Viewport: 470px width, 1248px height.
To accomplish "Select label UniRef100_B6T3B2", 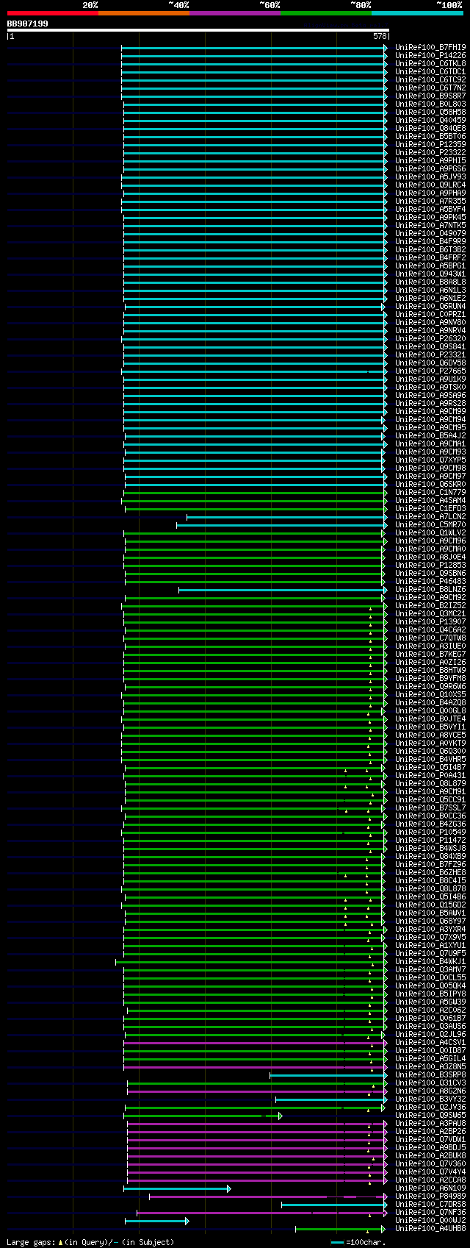I will pyautogui.click(x=430, y=249).
